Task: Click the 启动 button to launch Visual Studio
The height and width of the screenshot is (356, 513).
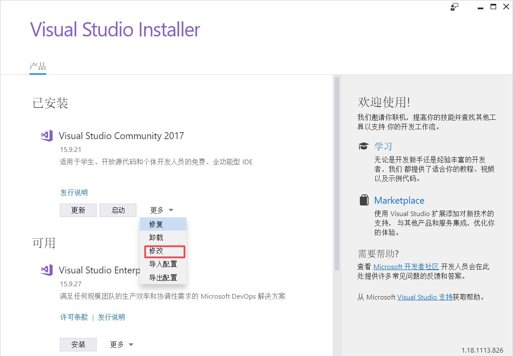Action: point(118,210)
